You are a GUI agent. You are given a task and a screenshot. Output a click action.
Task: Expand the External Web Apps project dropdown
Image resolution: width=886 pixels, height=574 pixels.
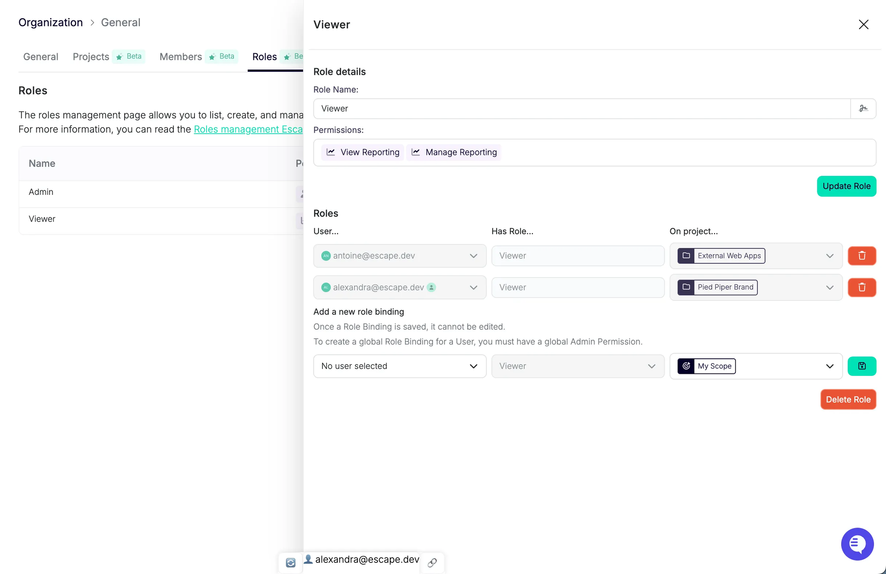(829, 256)
